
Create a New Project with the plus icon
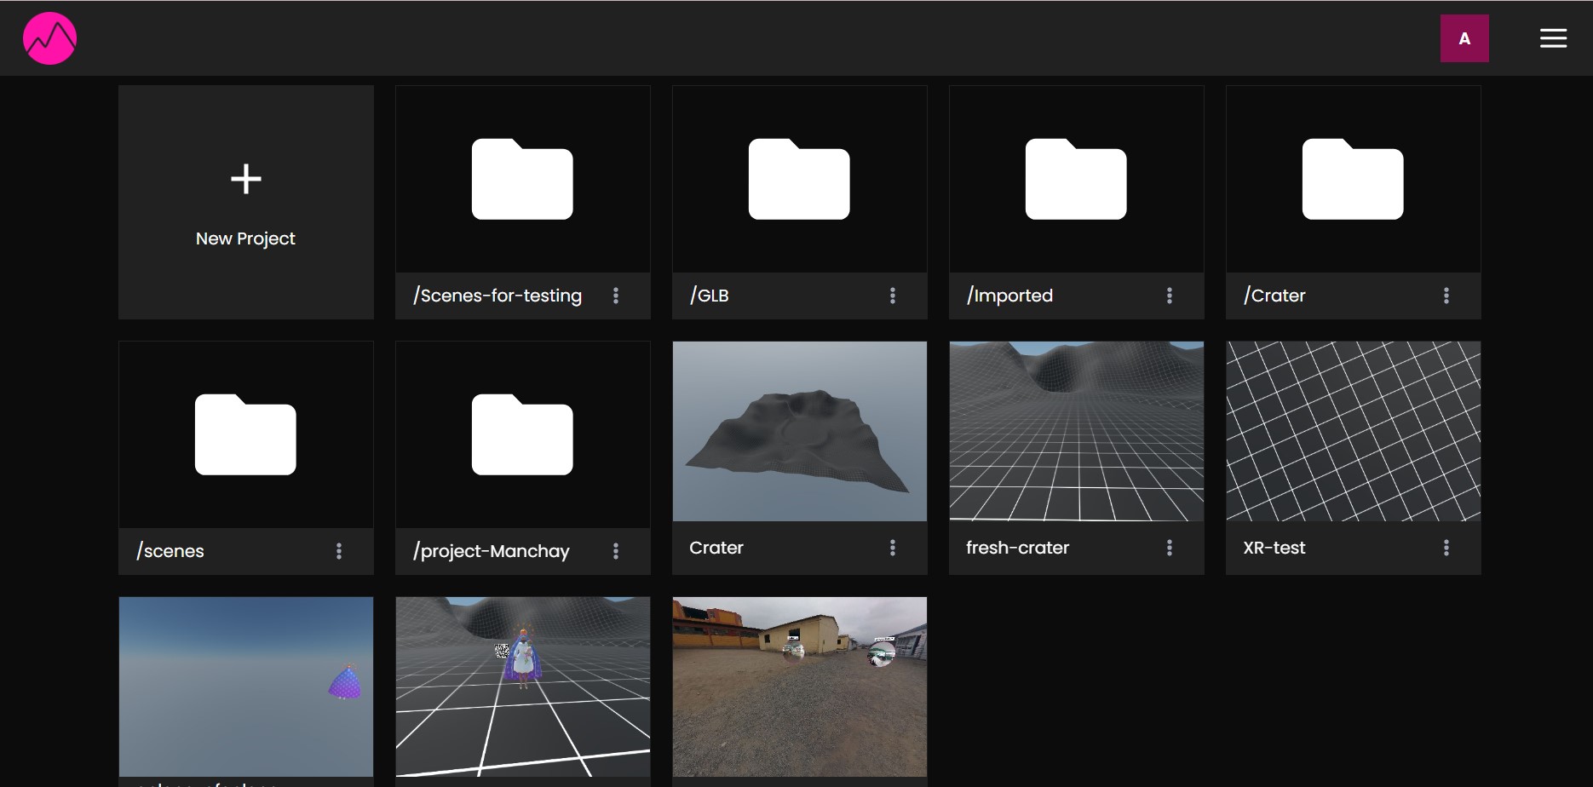(246, 179)
